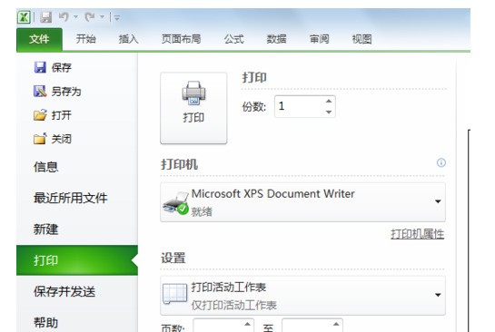
Task: Open the 公式 (Formulas) tab
Action: coord(234,39)
